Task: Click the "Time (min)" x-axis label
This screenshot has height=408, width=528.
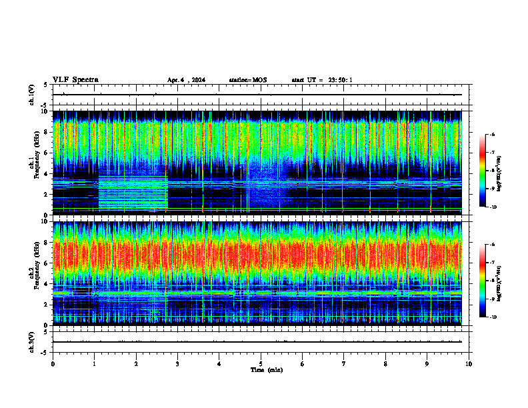Action: [267, 370]
